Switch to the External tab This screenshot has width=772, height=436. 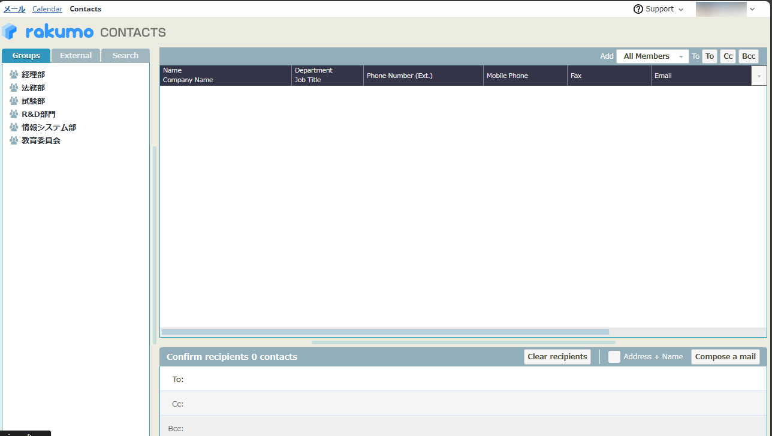coord(76,56)
